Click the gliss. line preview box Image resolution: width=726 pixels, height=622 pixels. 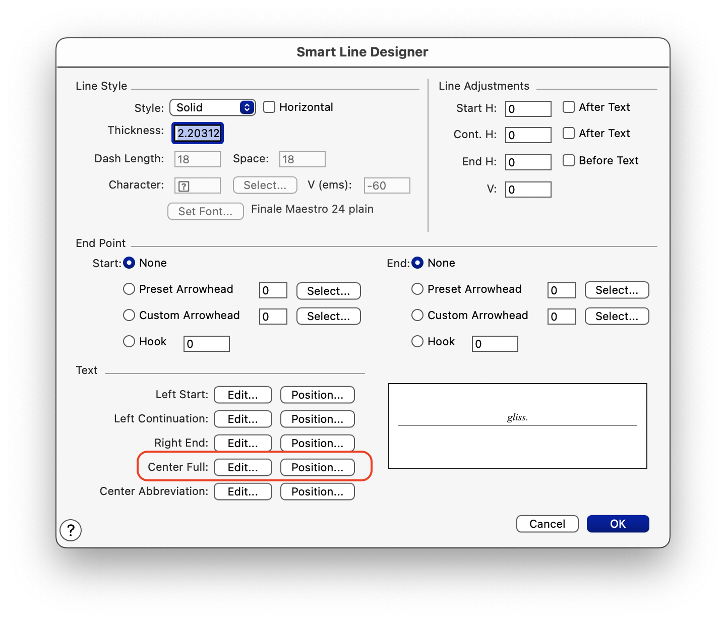[x=517, y=426]
